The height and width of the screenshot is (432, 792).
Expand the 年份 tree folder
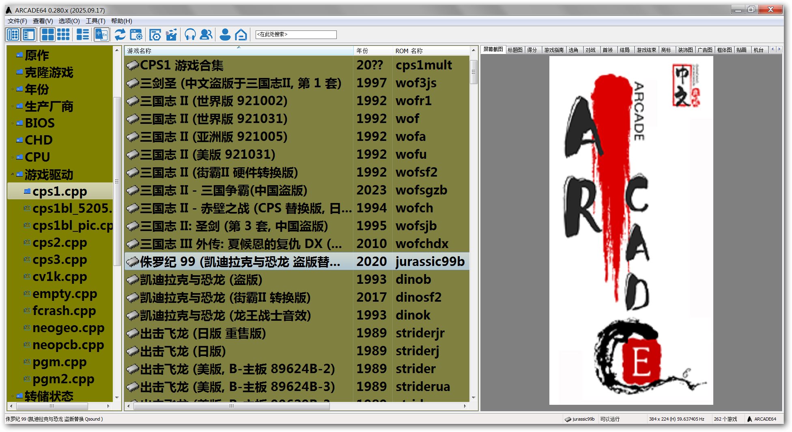coord(13,89)
